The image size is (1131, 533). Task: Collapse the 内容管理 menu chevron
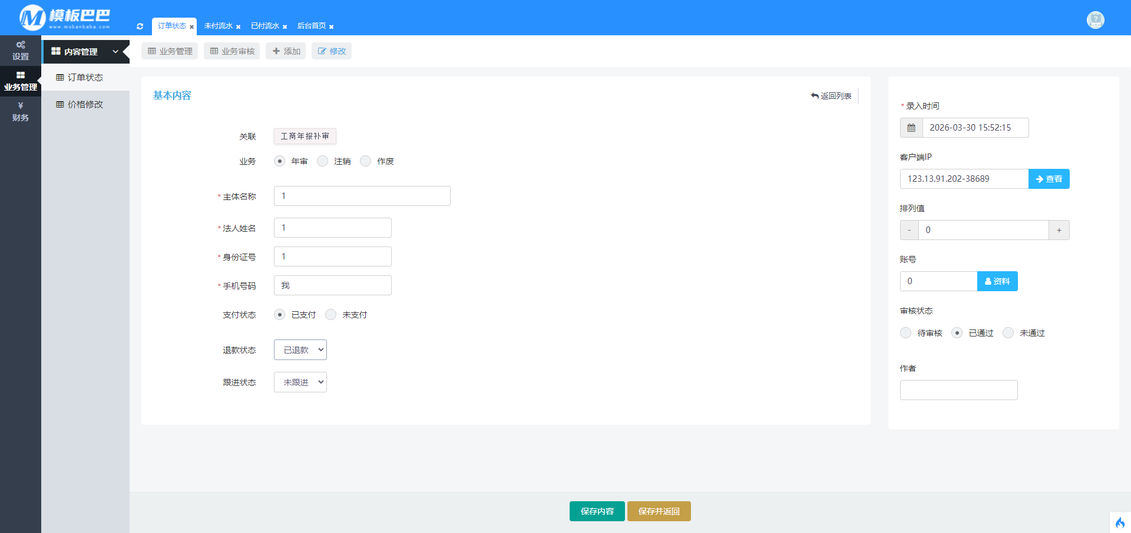[x=115, y=52]
